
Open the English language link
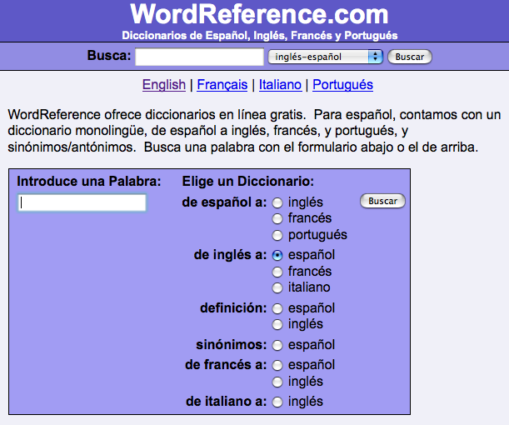click(x=164, y=85)
